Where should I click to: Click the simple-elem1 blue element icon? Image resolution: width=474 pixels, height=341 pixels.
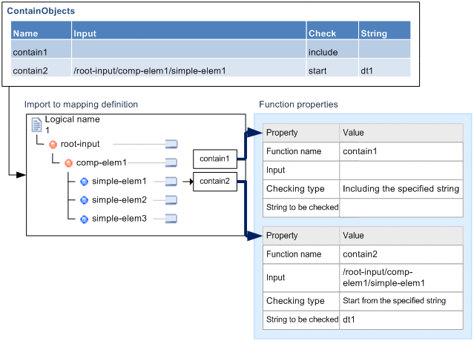[84, 181]
